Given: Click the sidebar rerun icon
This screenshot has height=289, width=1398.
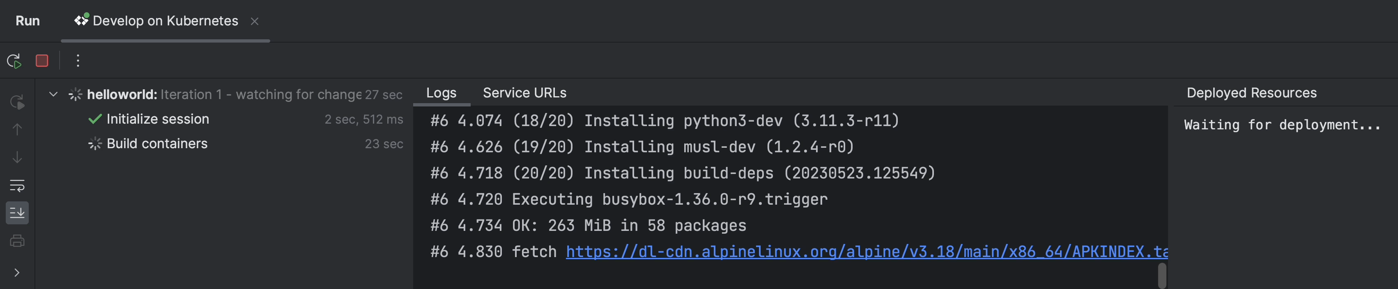Looking at the screenshot, I should [x=17, y=102].
